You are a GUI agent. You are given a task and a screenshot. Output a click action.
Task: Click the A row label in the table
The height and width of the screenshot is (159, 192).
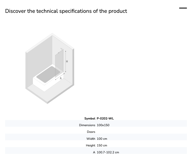94,152
